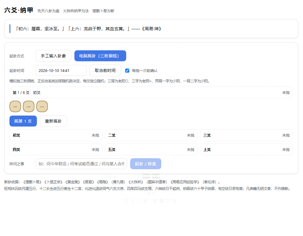303x236 pixels.
Task: Select 手工输入卦象 mode
Action: [x=53, y=56]
